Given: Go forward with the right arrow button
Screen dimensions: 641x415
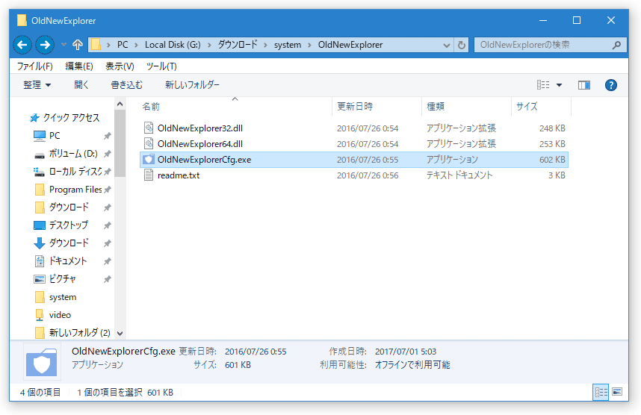Looking at the screenshot, I should click(x=45, y=45).
